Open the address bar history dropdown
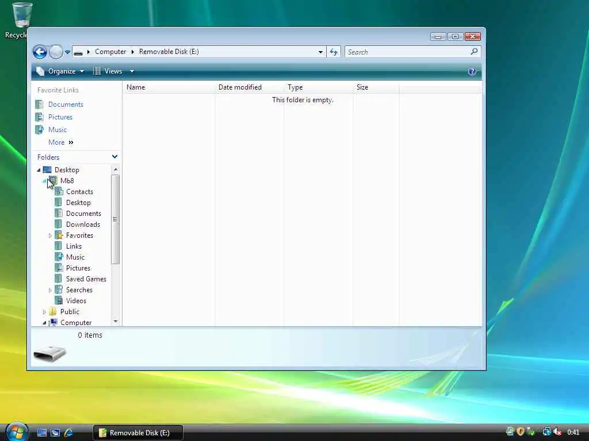Screen dimensions: 589x441 pyautogui.click(x=320, y=52)
